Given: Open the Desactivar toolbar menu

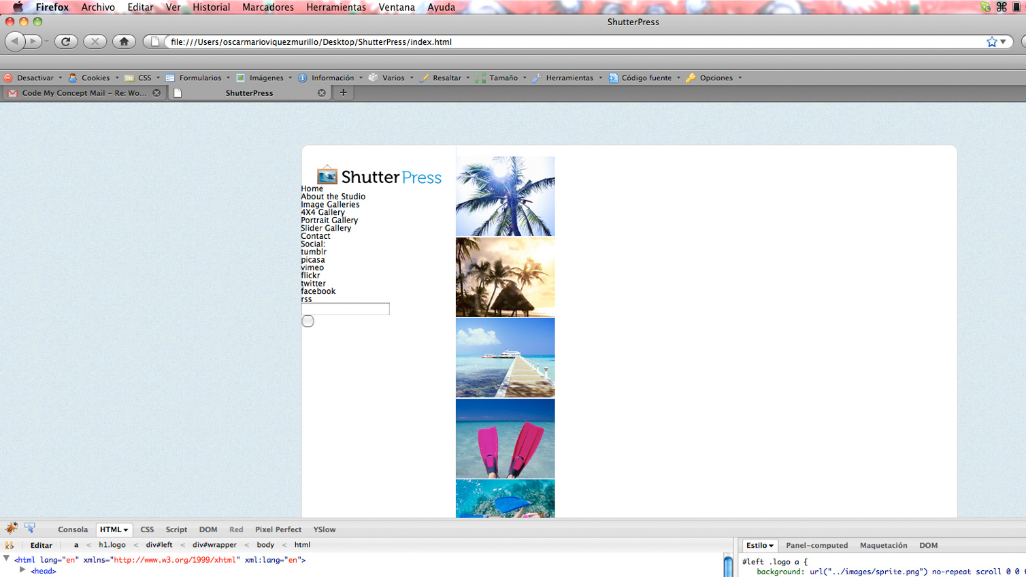Looking at the screenshot, I should click(33, 78).
